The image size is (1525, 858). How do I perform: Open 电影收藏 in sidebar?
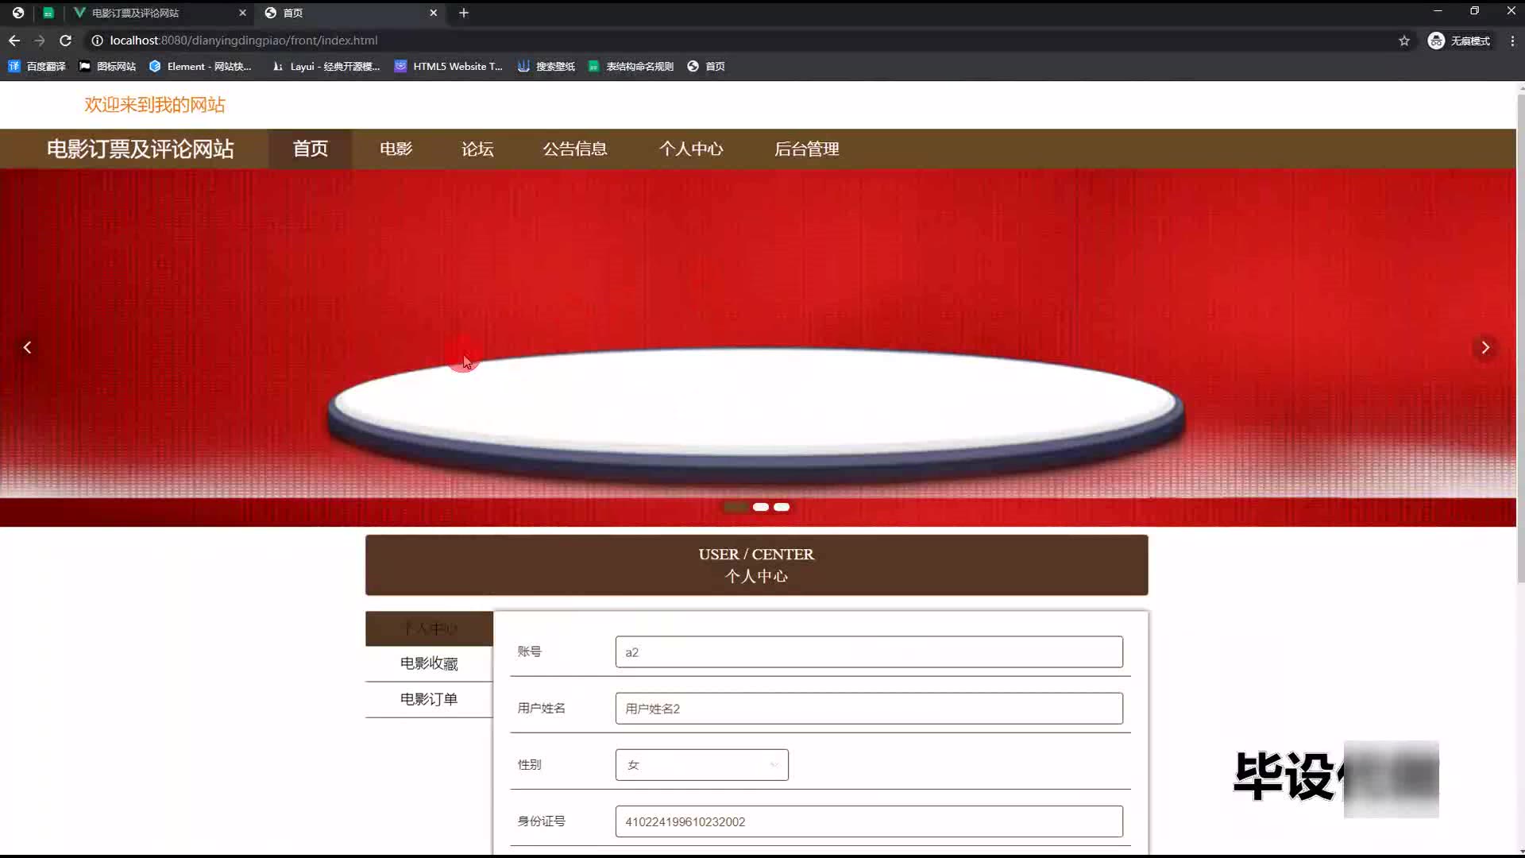click(429, 663)
